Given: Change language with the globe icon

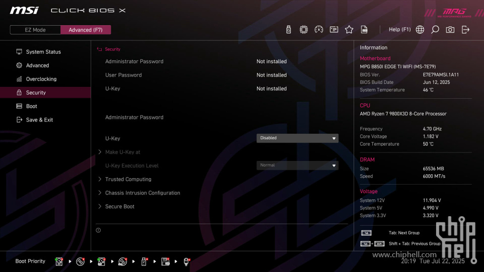Looking at the screenshot, I should click(x=420, y=30).
